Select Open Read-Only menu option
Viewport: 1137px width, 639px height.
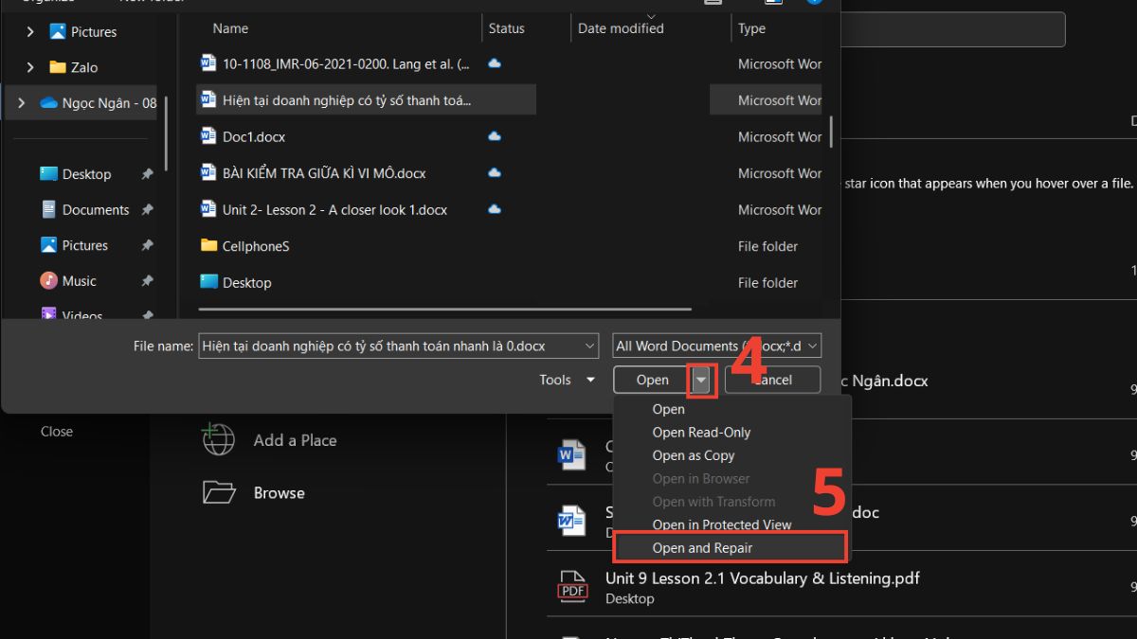tap(701, 433)
